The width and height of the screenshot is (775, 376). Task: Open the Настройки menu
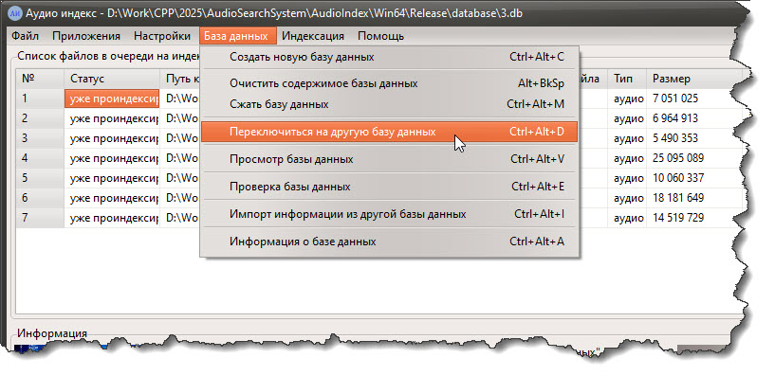(162, 36)
